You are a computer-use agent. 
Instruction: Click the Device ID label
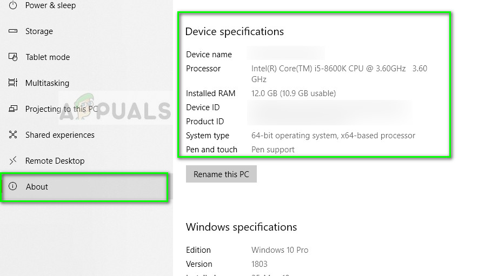coord(203,107)
